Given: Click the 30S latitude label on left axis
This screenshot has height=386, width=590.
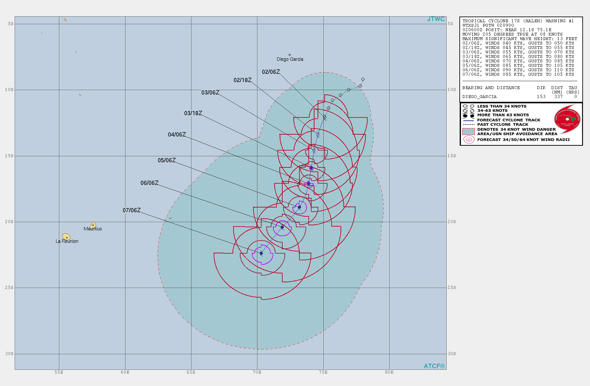Looking at the screenshot, I should pos(9,354).
